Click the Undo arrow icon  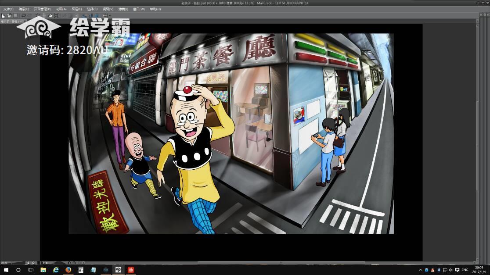pyautogui.click(x=23, y=16)
